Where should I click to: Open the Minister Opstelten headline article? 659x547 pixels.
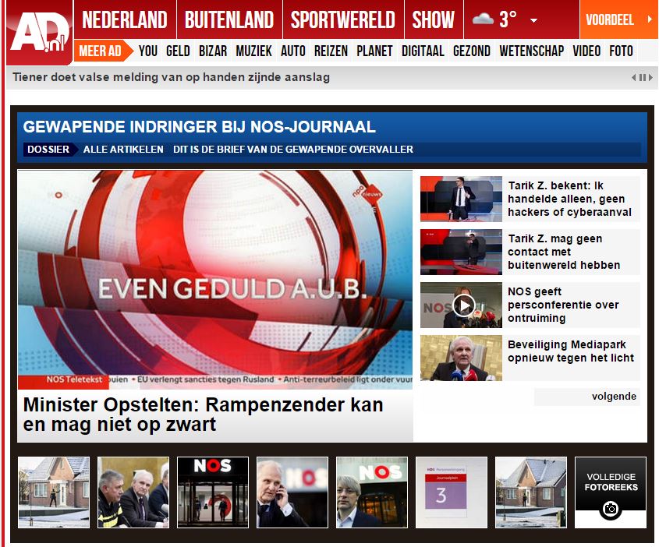click(204, 415)
